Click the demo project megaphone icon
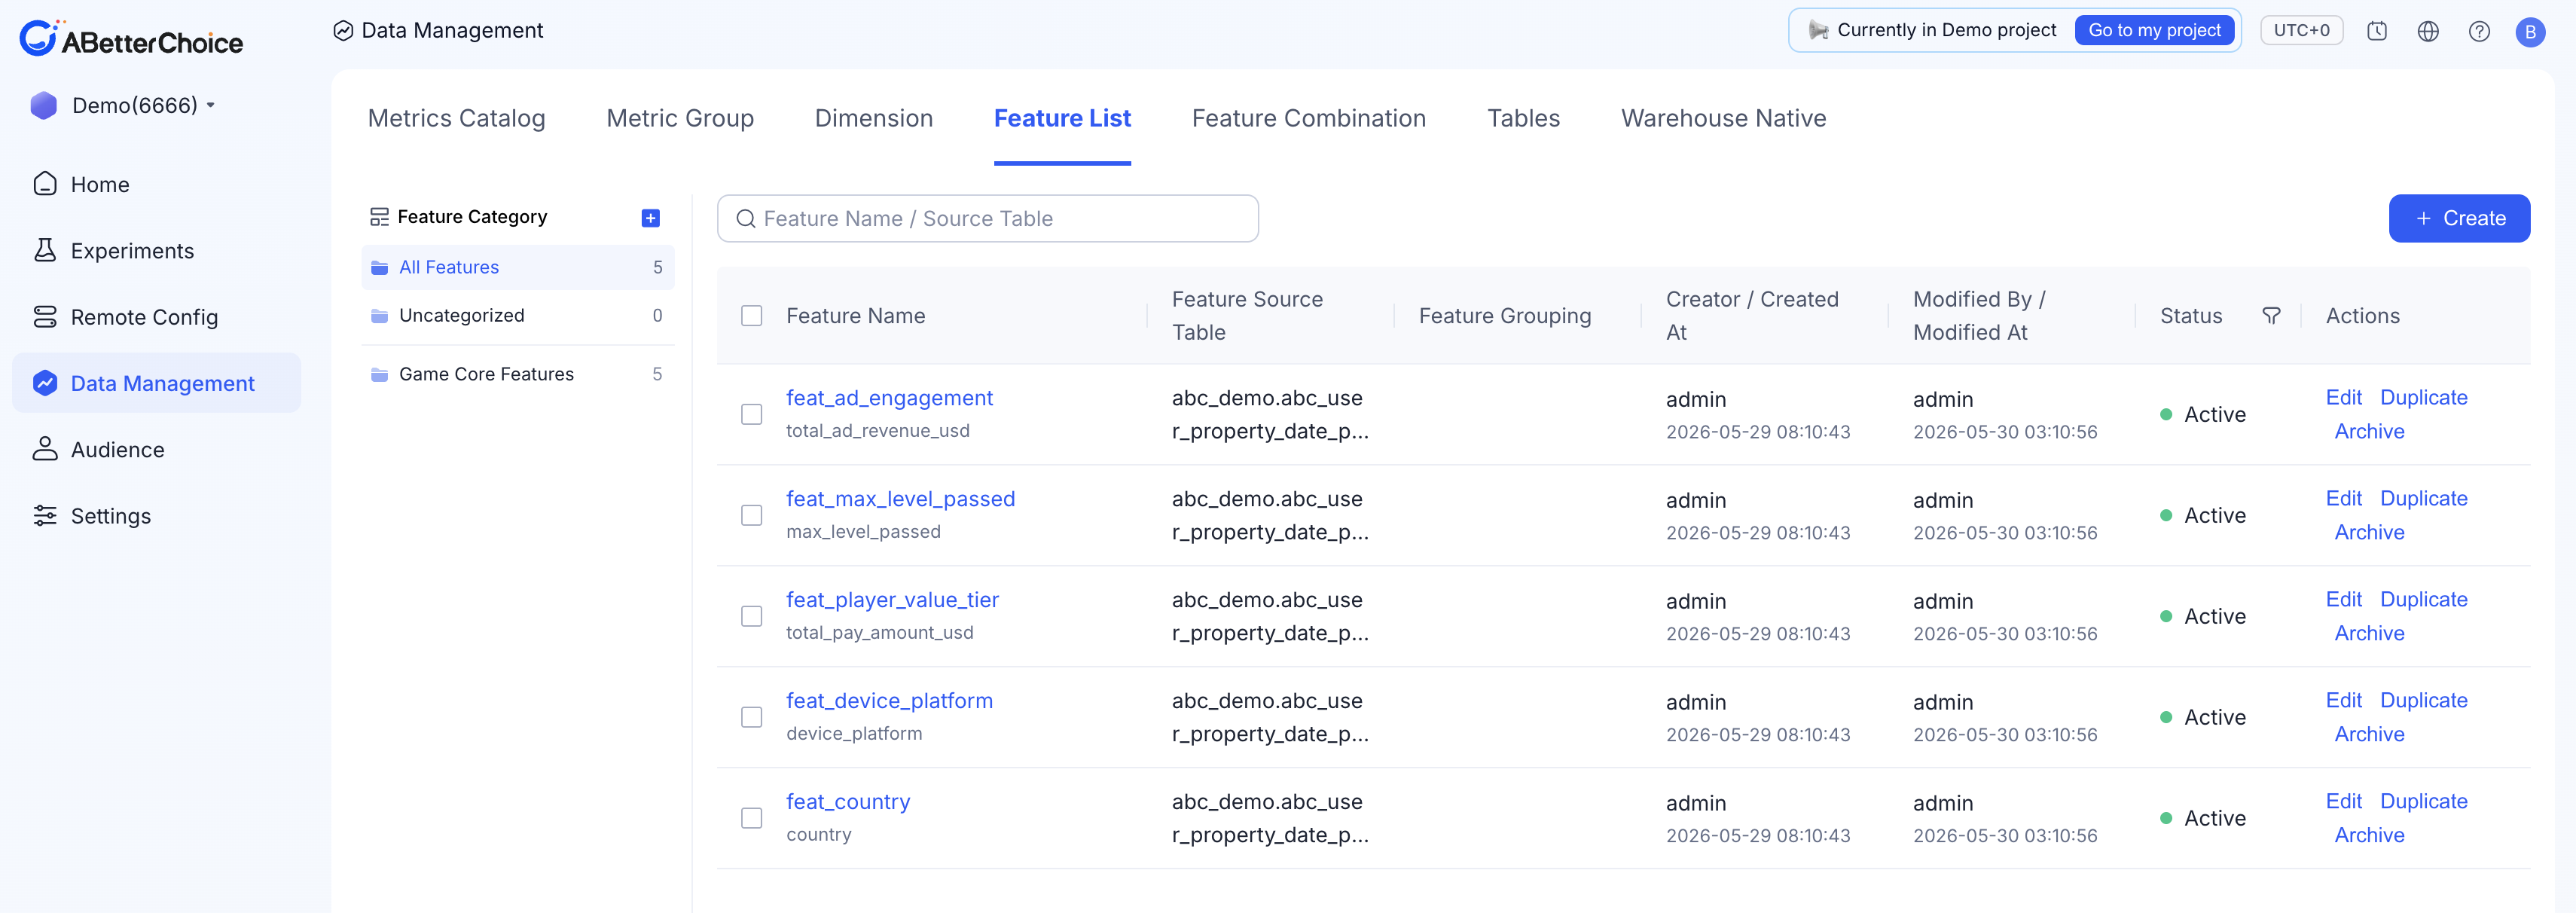Screen dimensions: 2576x913 tap(1818, 30)
